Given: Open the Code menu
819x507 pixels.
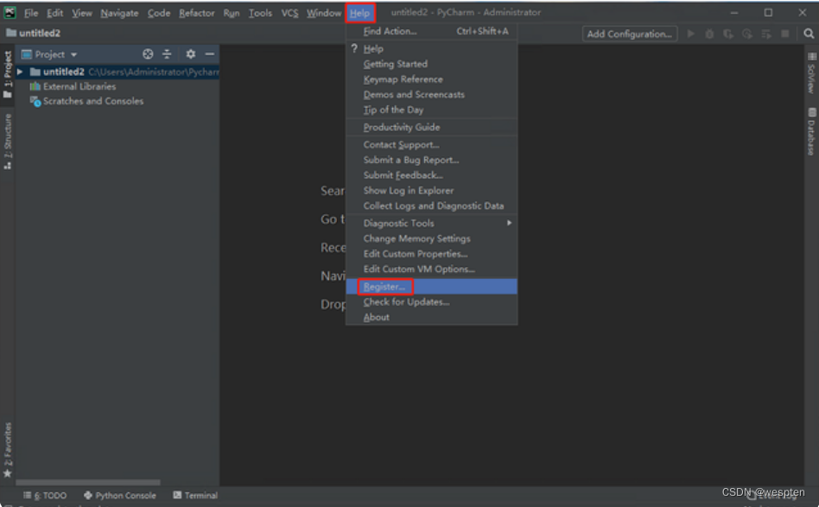Looking at the screenshot, I should coord(159,13).
